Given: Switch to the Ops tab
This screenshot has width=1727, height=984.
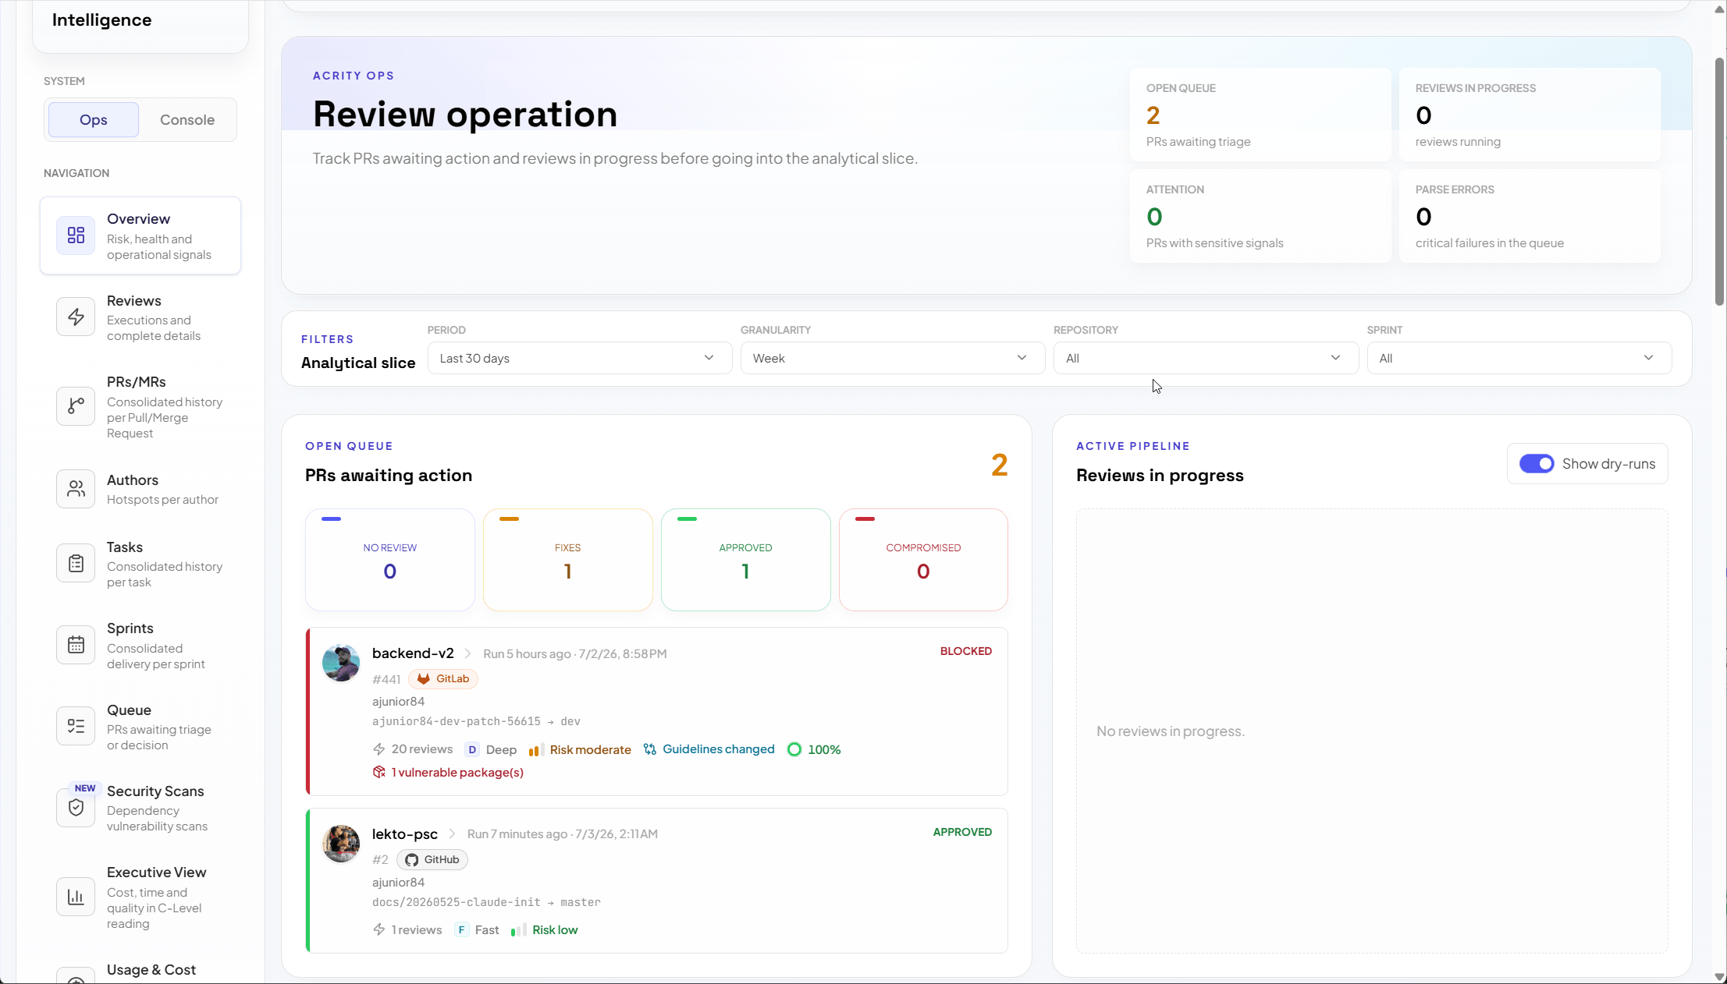Looking at the screenshot, I should tap(94, 120).
